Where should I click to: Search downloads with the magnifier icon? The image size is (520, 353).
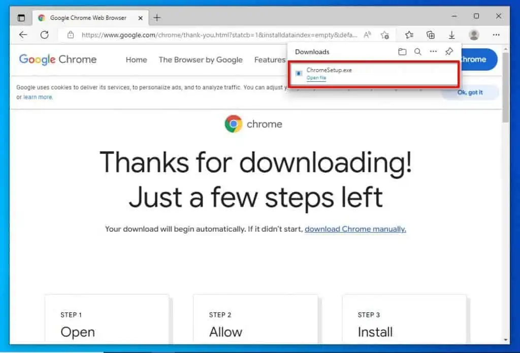click(418, 51)
